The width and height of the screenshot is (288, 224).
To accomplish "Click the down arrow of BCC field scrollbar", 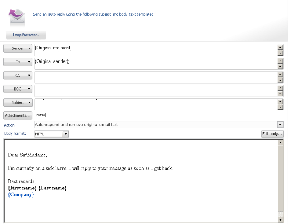I will [x=280, y=94].
